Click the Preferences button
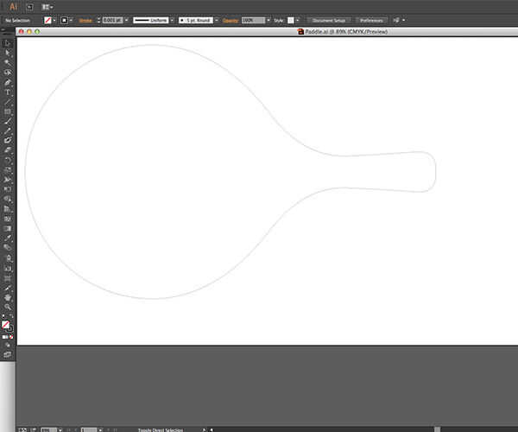 tap(371, 20)
